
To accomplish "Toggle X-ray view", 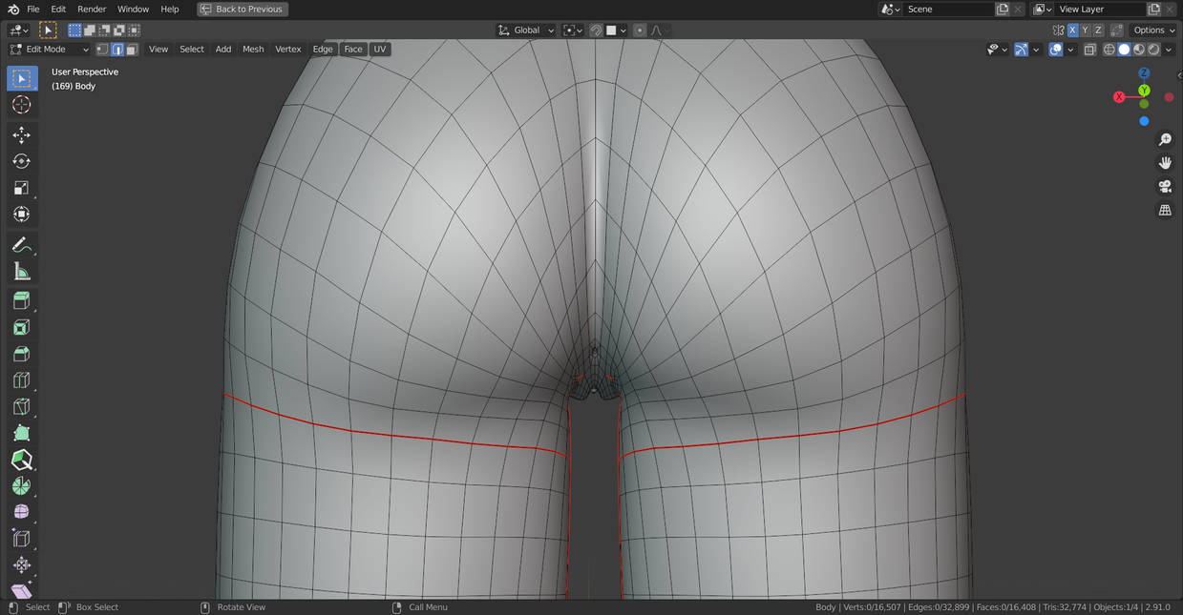I will (1089, 50).
